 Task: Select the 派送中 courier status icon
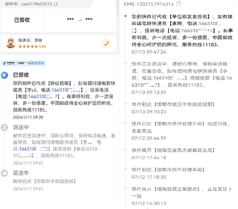point(4,128)
